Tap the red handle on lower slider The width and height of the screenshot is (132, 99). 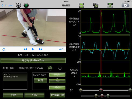point(102,96)
